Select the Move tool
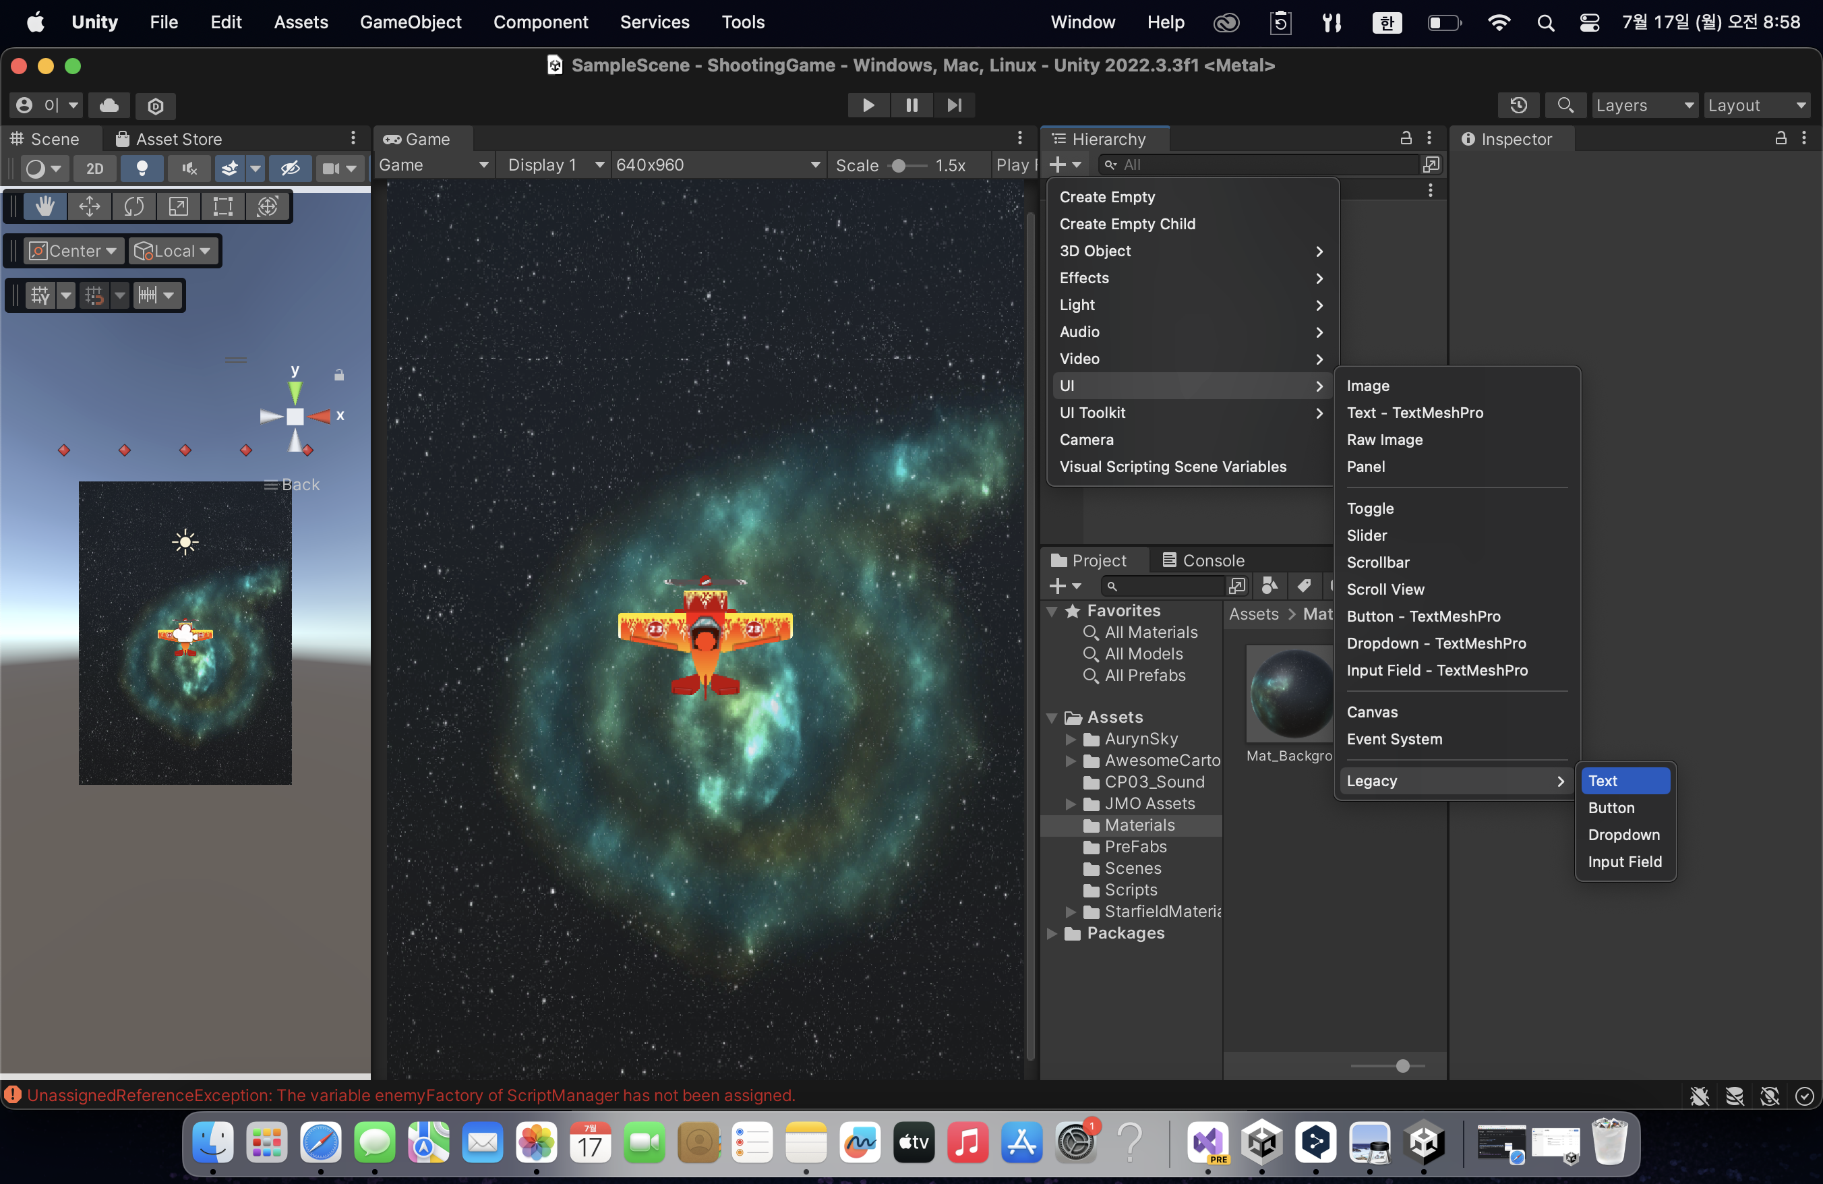1823x1184 pixels. (x=89, y=207)
